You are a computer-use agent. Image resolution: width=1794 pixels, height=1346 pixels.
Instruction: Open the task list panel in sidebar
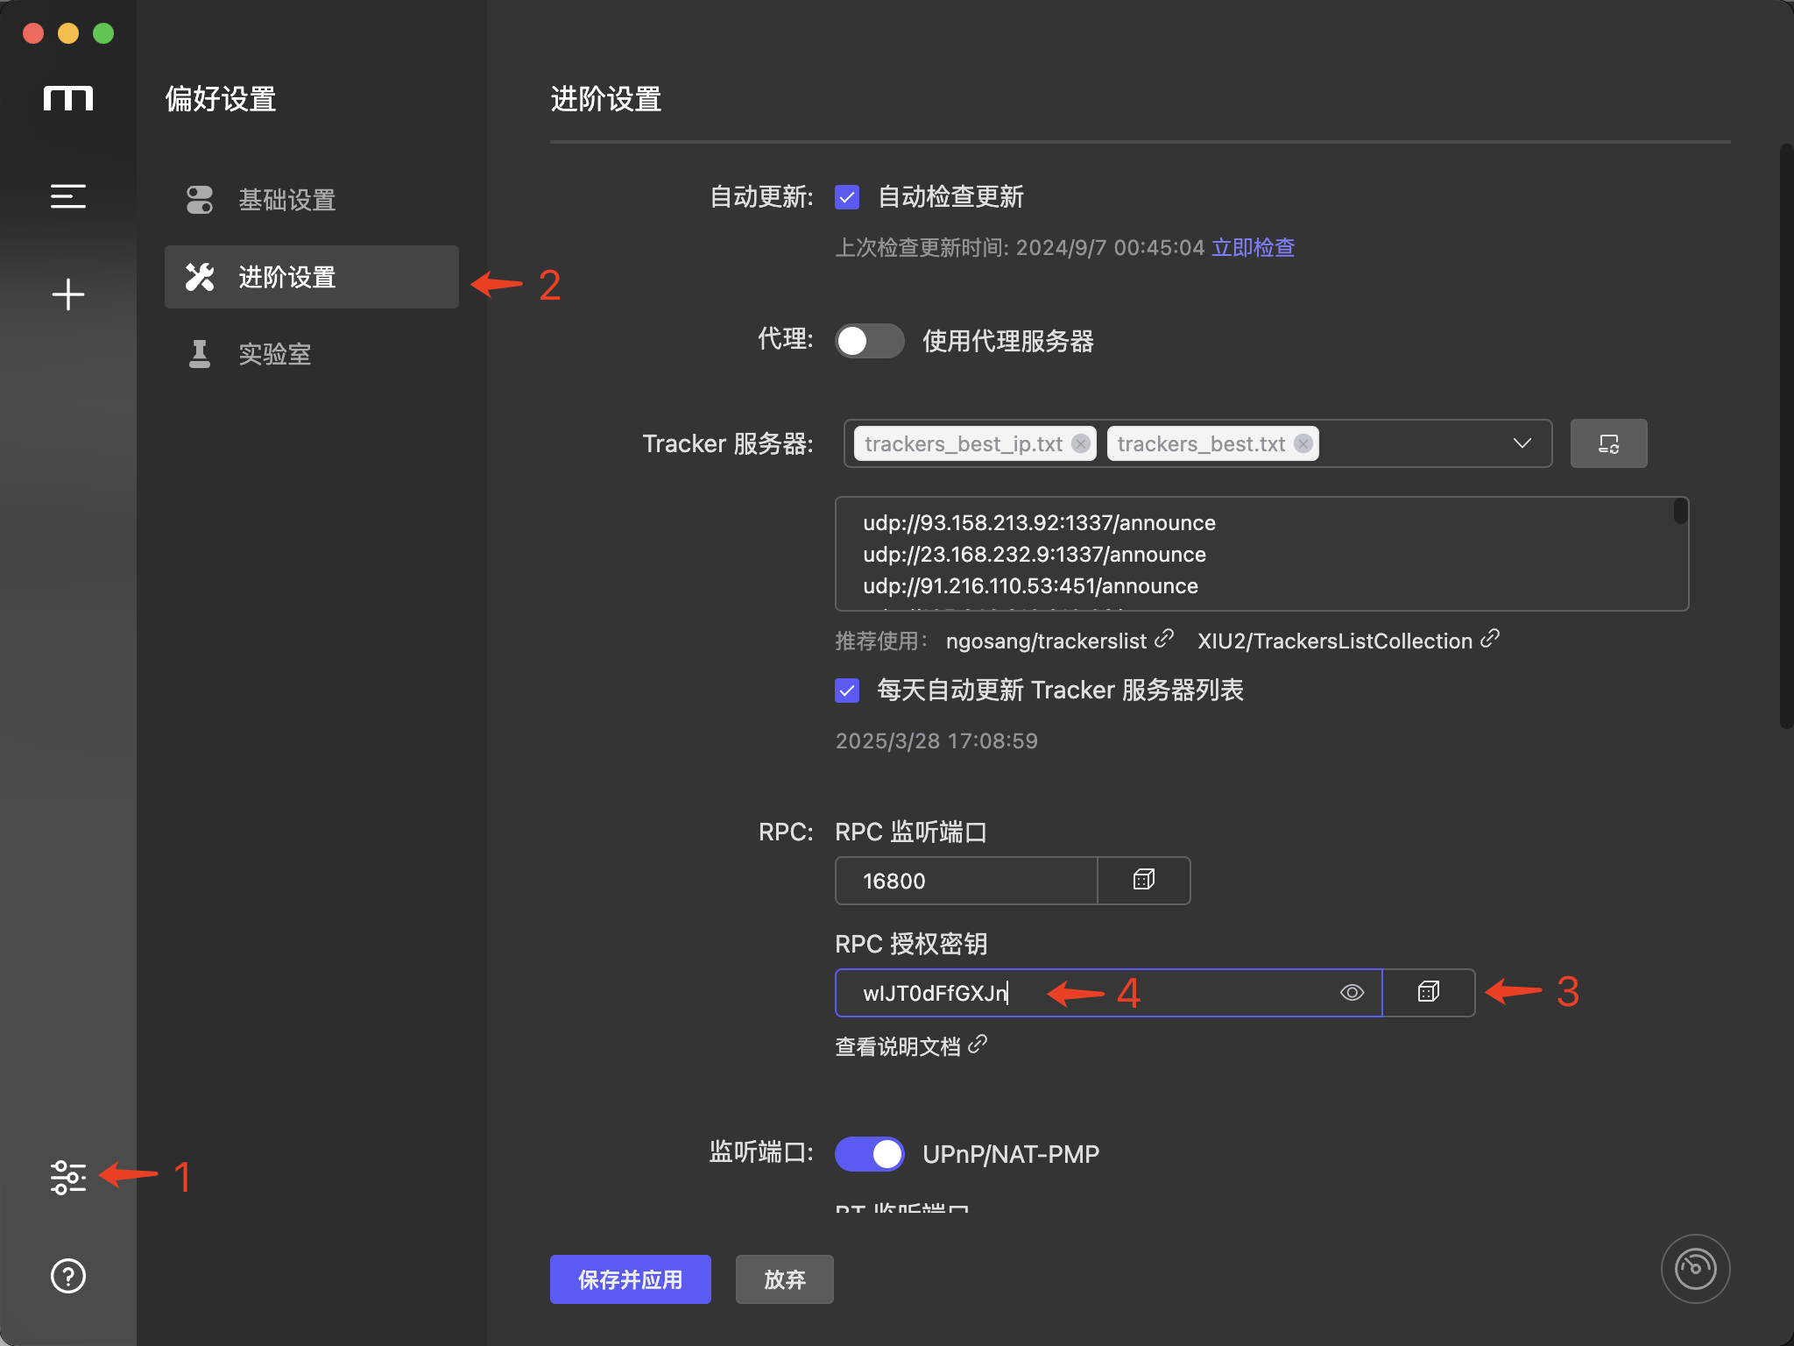68,196
